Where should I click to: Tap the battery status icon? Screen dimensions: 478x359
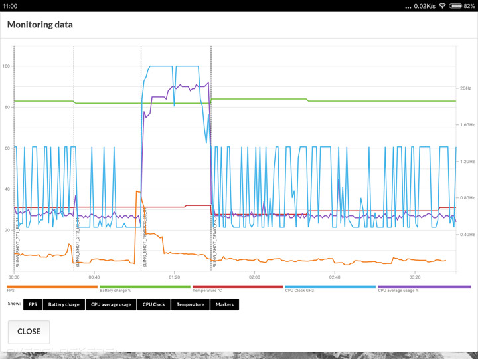(x=455, y=6)
